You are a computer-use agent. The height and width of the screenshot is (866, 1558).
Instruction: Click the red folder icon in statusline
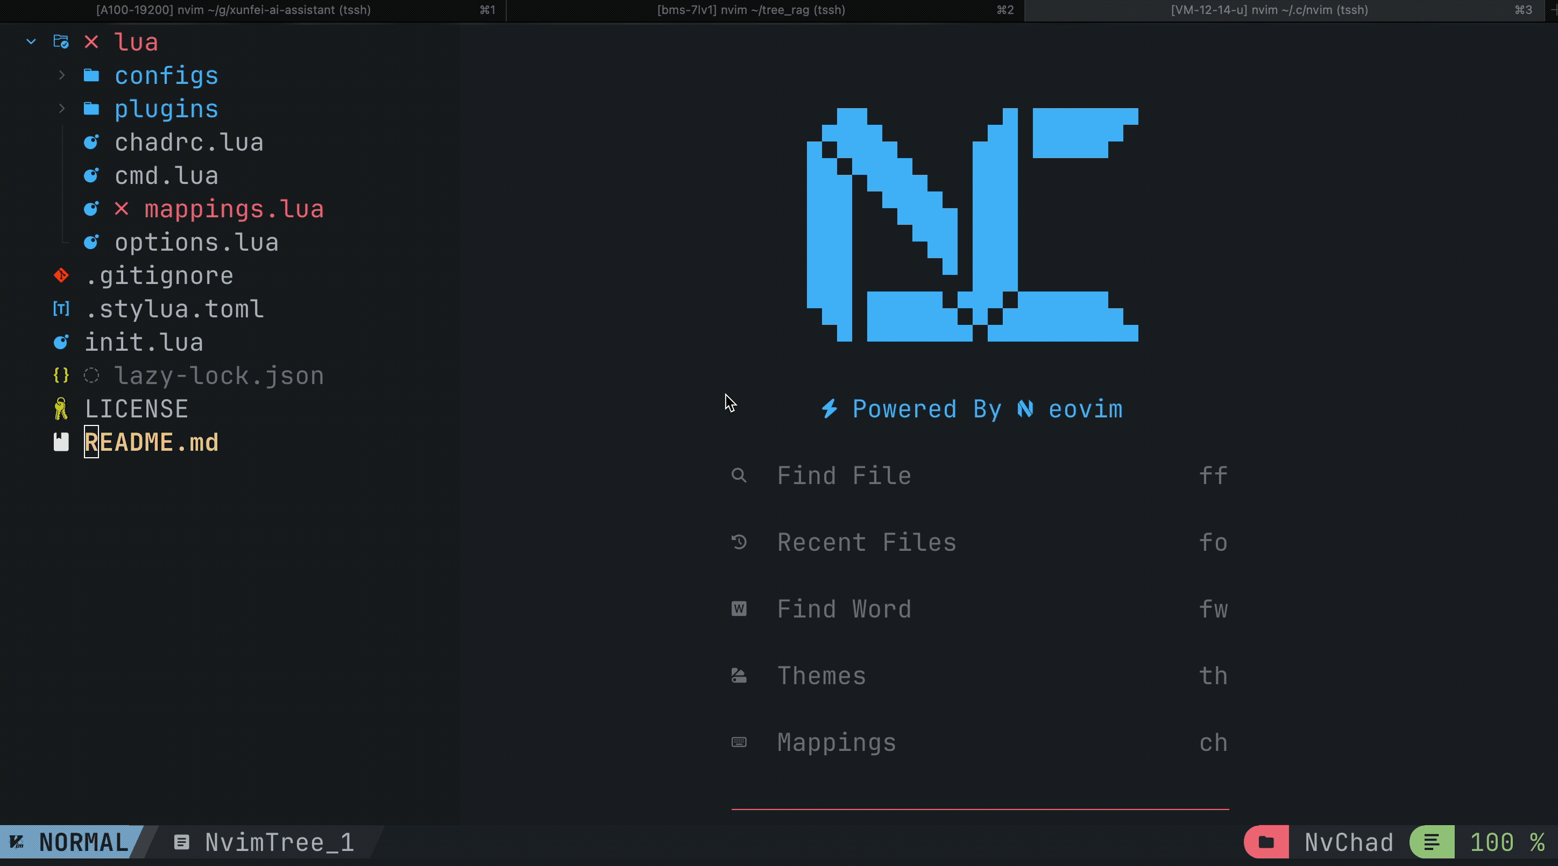[1266, 842]
